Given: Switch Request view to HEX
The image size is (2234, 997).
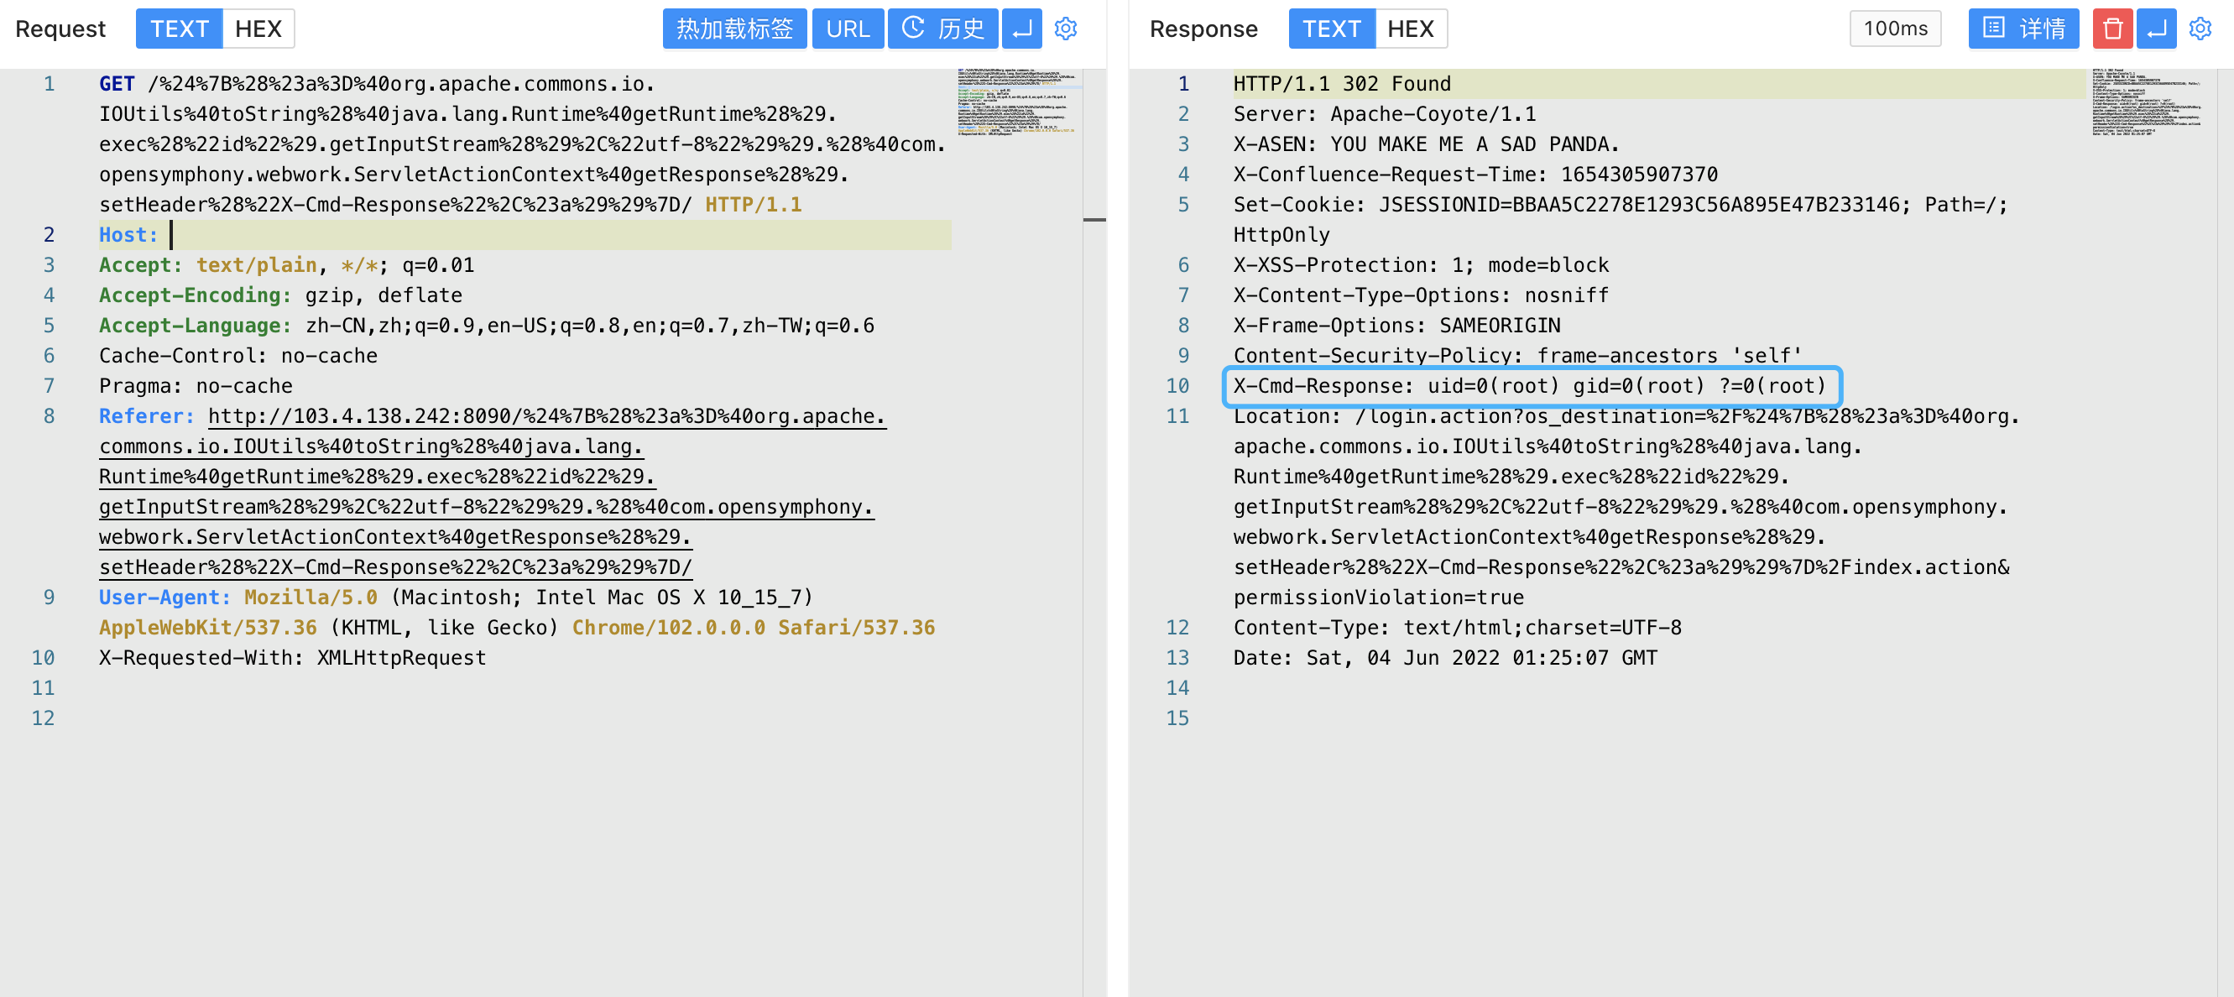Looking at the screenshot, I should [258, 29].
